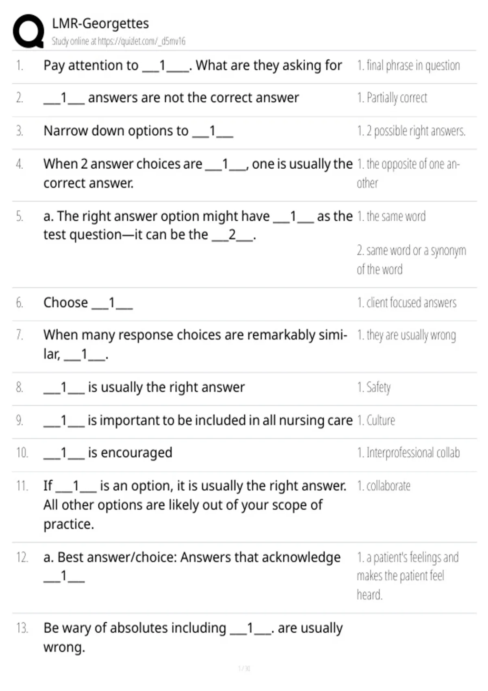The image size is (488, 691).
Task: Click answer '2 possible right answers'
Action: pyautogui.click(x=411, y=131)
